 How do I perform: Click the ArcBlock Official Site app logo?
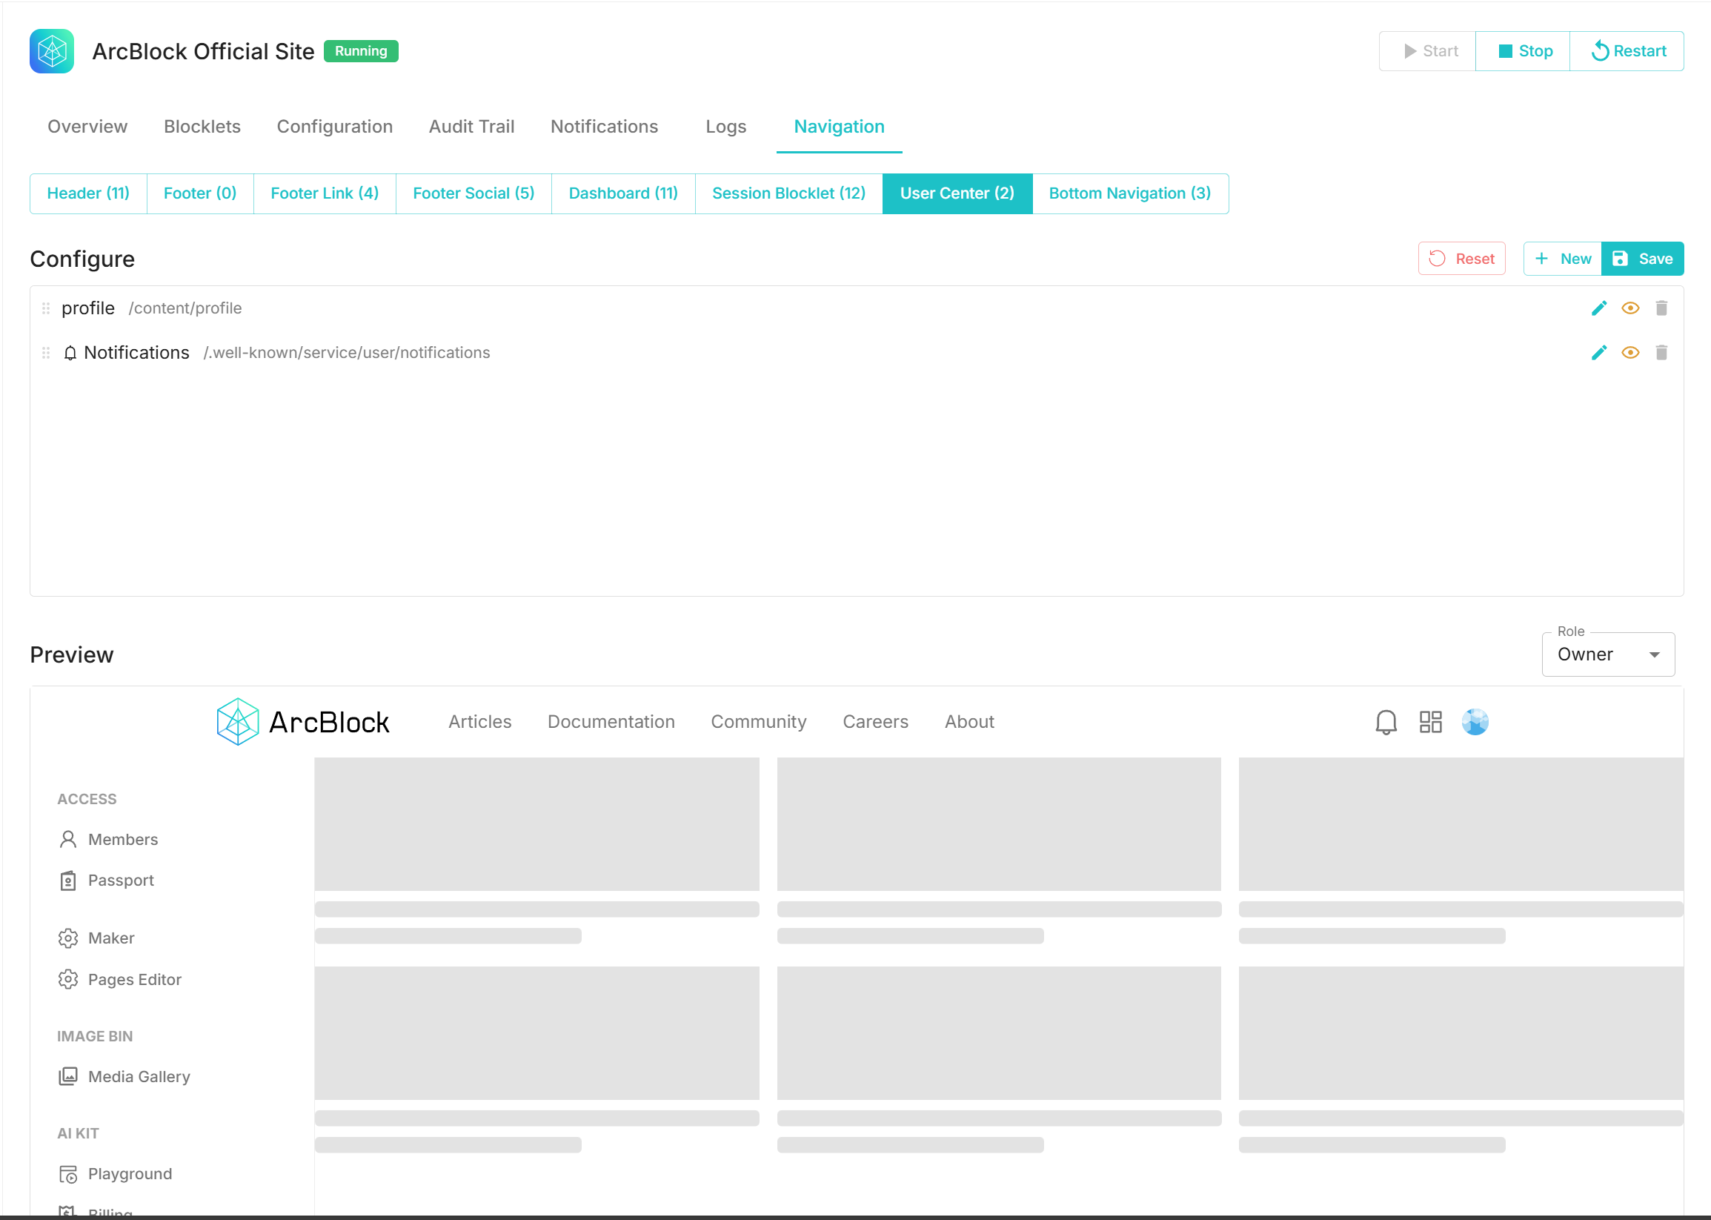pyautogui.click(x=52, y=51)
